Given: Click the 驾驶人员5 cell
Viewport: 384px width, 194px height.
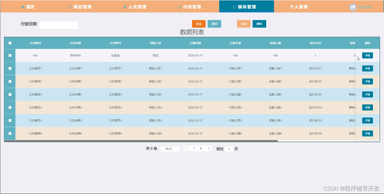Looking at the screenshot, I should click(155, 120).
